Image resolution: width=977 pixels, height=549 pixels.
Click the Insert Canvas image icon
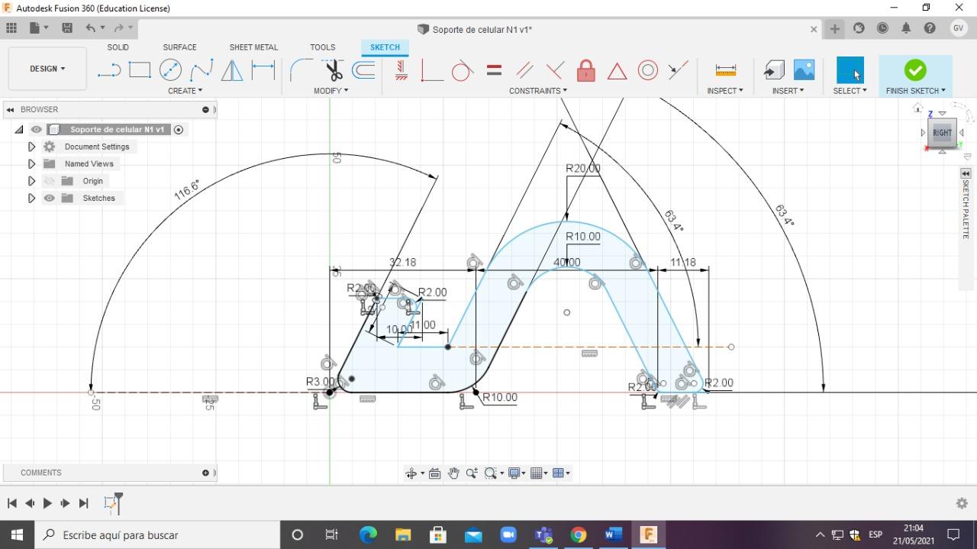pyautogui.click(x=804, y=70)
